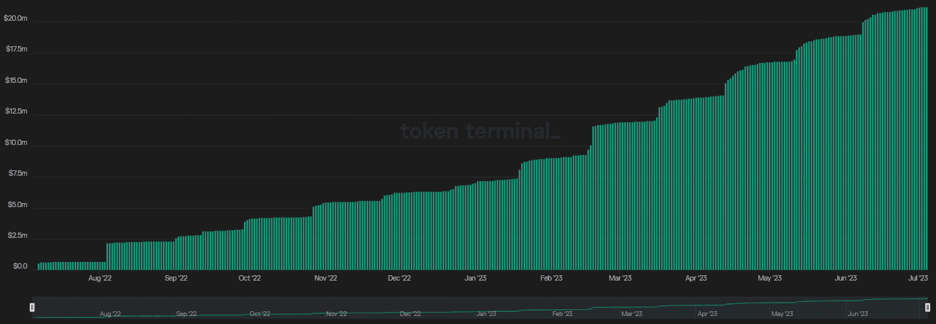Jump to Sep '22 in the range navigator
Screen dimensions: 936x324
(x=186, y=313)
